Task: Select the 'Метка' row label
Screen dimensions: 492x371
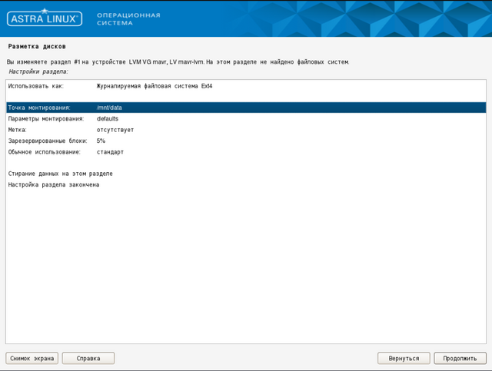Action: pos(18,130)
